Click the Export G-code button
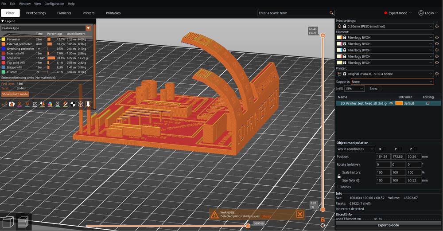Image resolution: width=443 pixels, height=231 pixels. (x=388, y=225)
